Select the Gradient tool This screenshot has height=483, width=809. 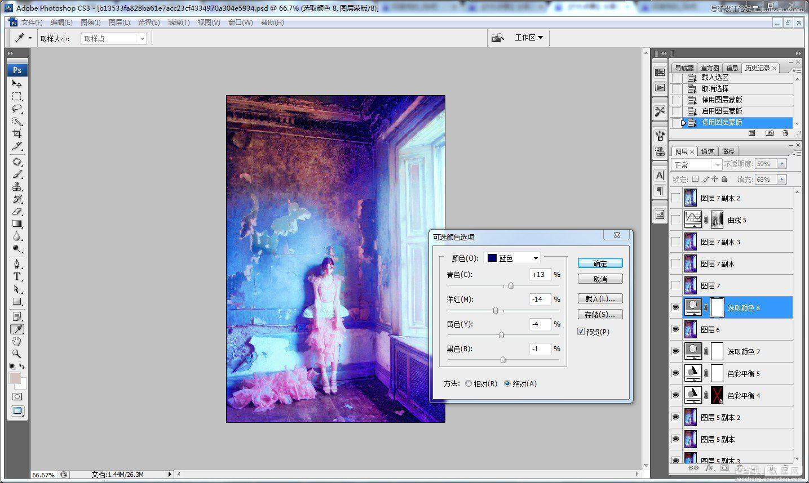pos(17,224)
